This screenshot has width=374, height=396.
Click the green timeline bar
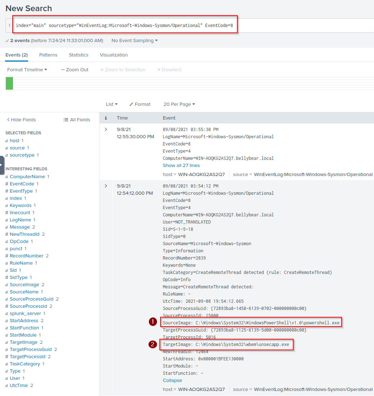pyautogui.click(x=9, y=83)
